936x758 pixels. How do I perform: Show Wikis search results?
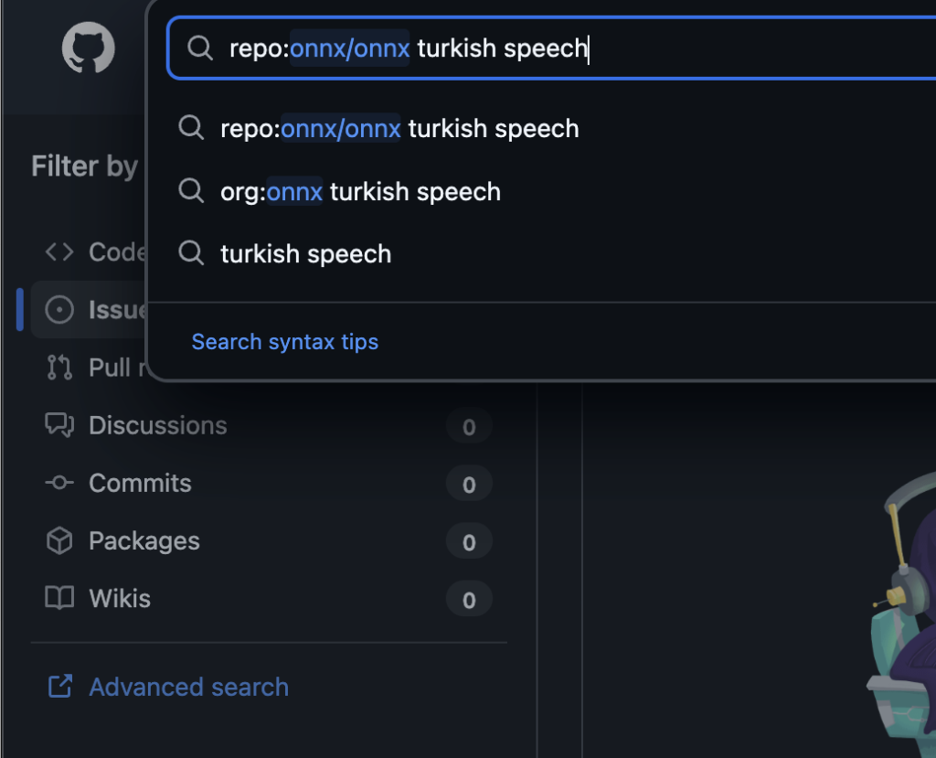[120, 599]
